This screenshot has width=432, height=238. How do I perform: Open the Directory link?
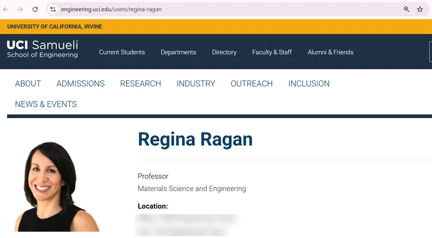coord(224,52)
